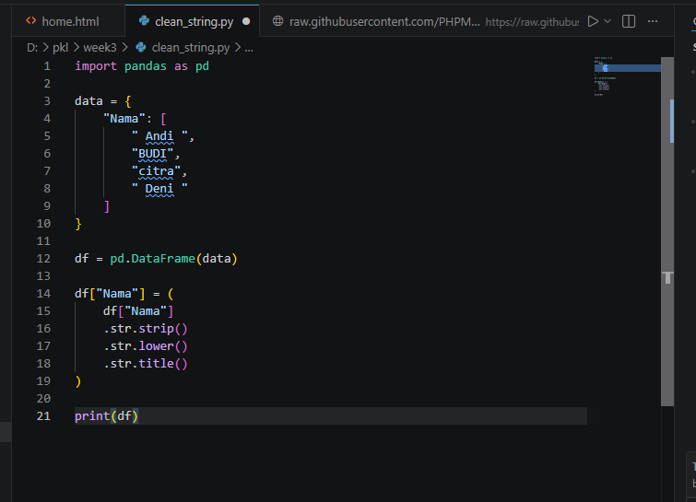Click the week3 breadcrumb folder

click(100, 48)
